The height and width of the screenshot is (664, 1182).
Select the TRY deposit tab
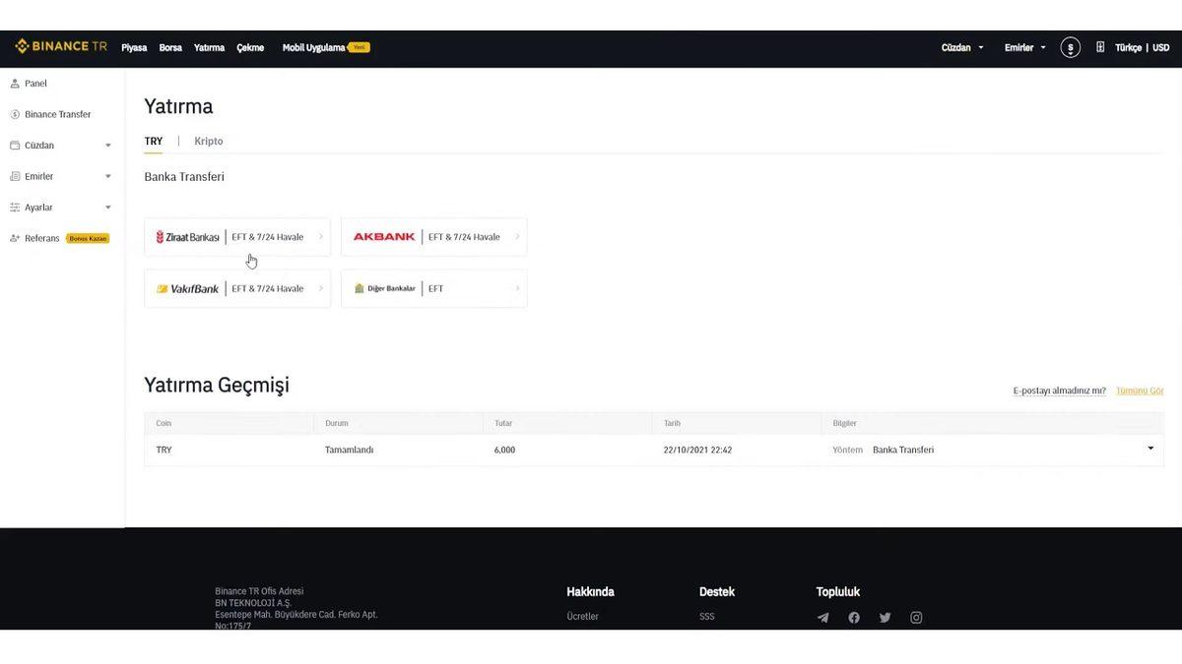154,141
